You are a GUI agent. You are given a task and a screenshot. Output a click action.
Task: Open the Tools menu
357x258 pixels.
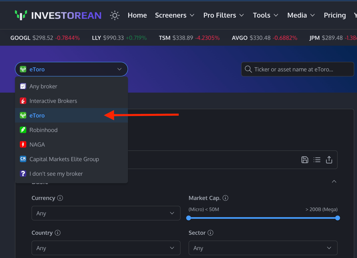[266, 15]
